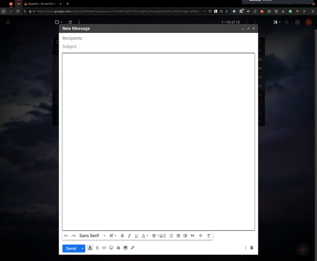Remove formatting from text
The height and width of the screenshot is (261, 317).
click(209, 236)
